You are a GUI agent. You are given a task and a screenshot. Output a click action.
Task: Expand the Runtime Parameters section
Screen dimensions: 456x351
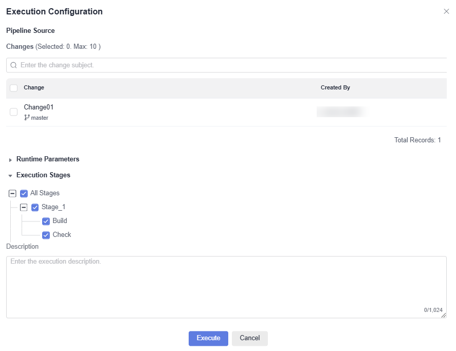coord(11,160)
